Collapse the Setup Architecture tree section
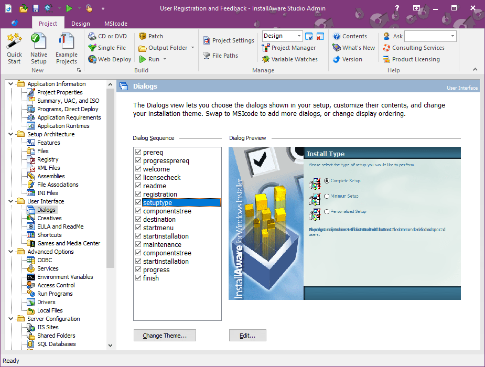This screenshot has width=485, height=367. coord(10,134)
